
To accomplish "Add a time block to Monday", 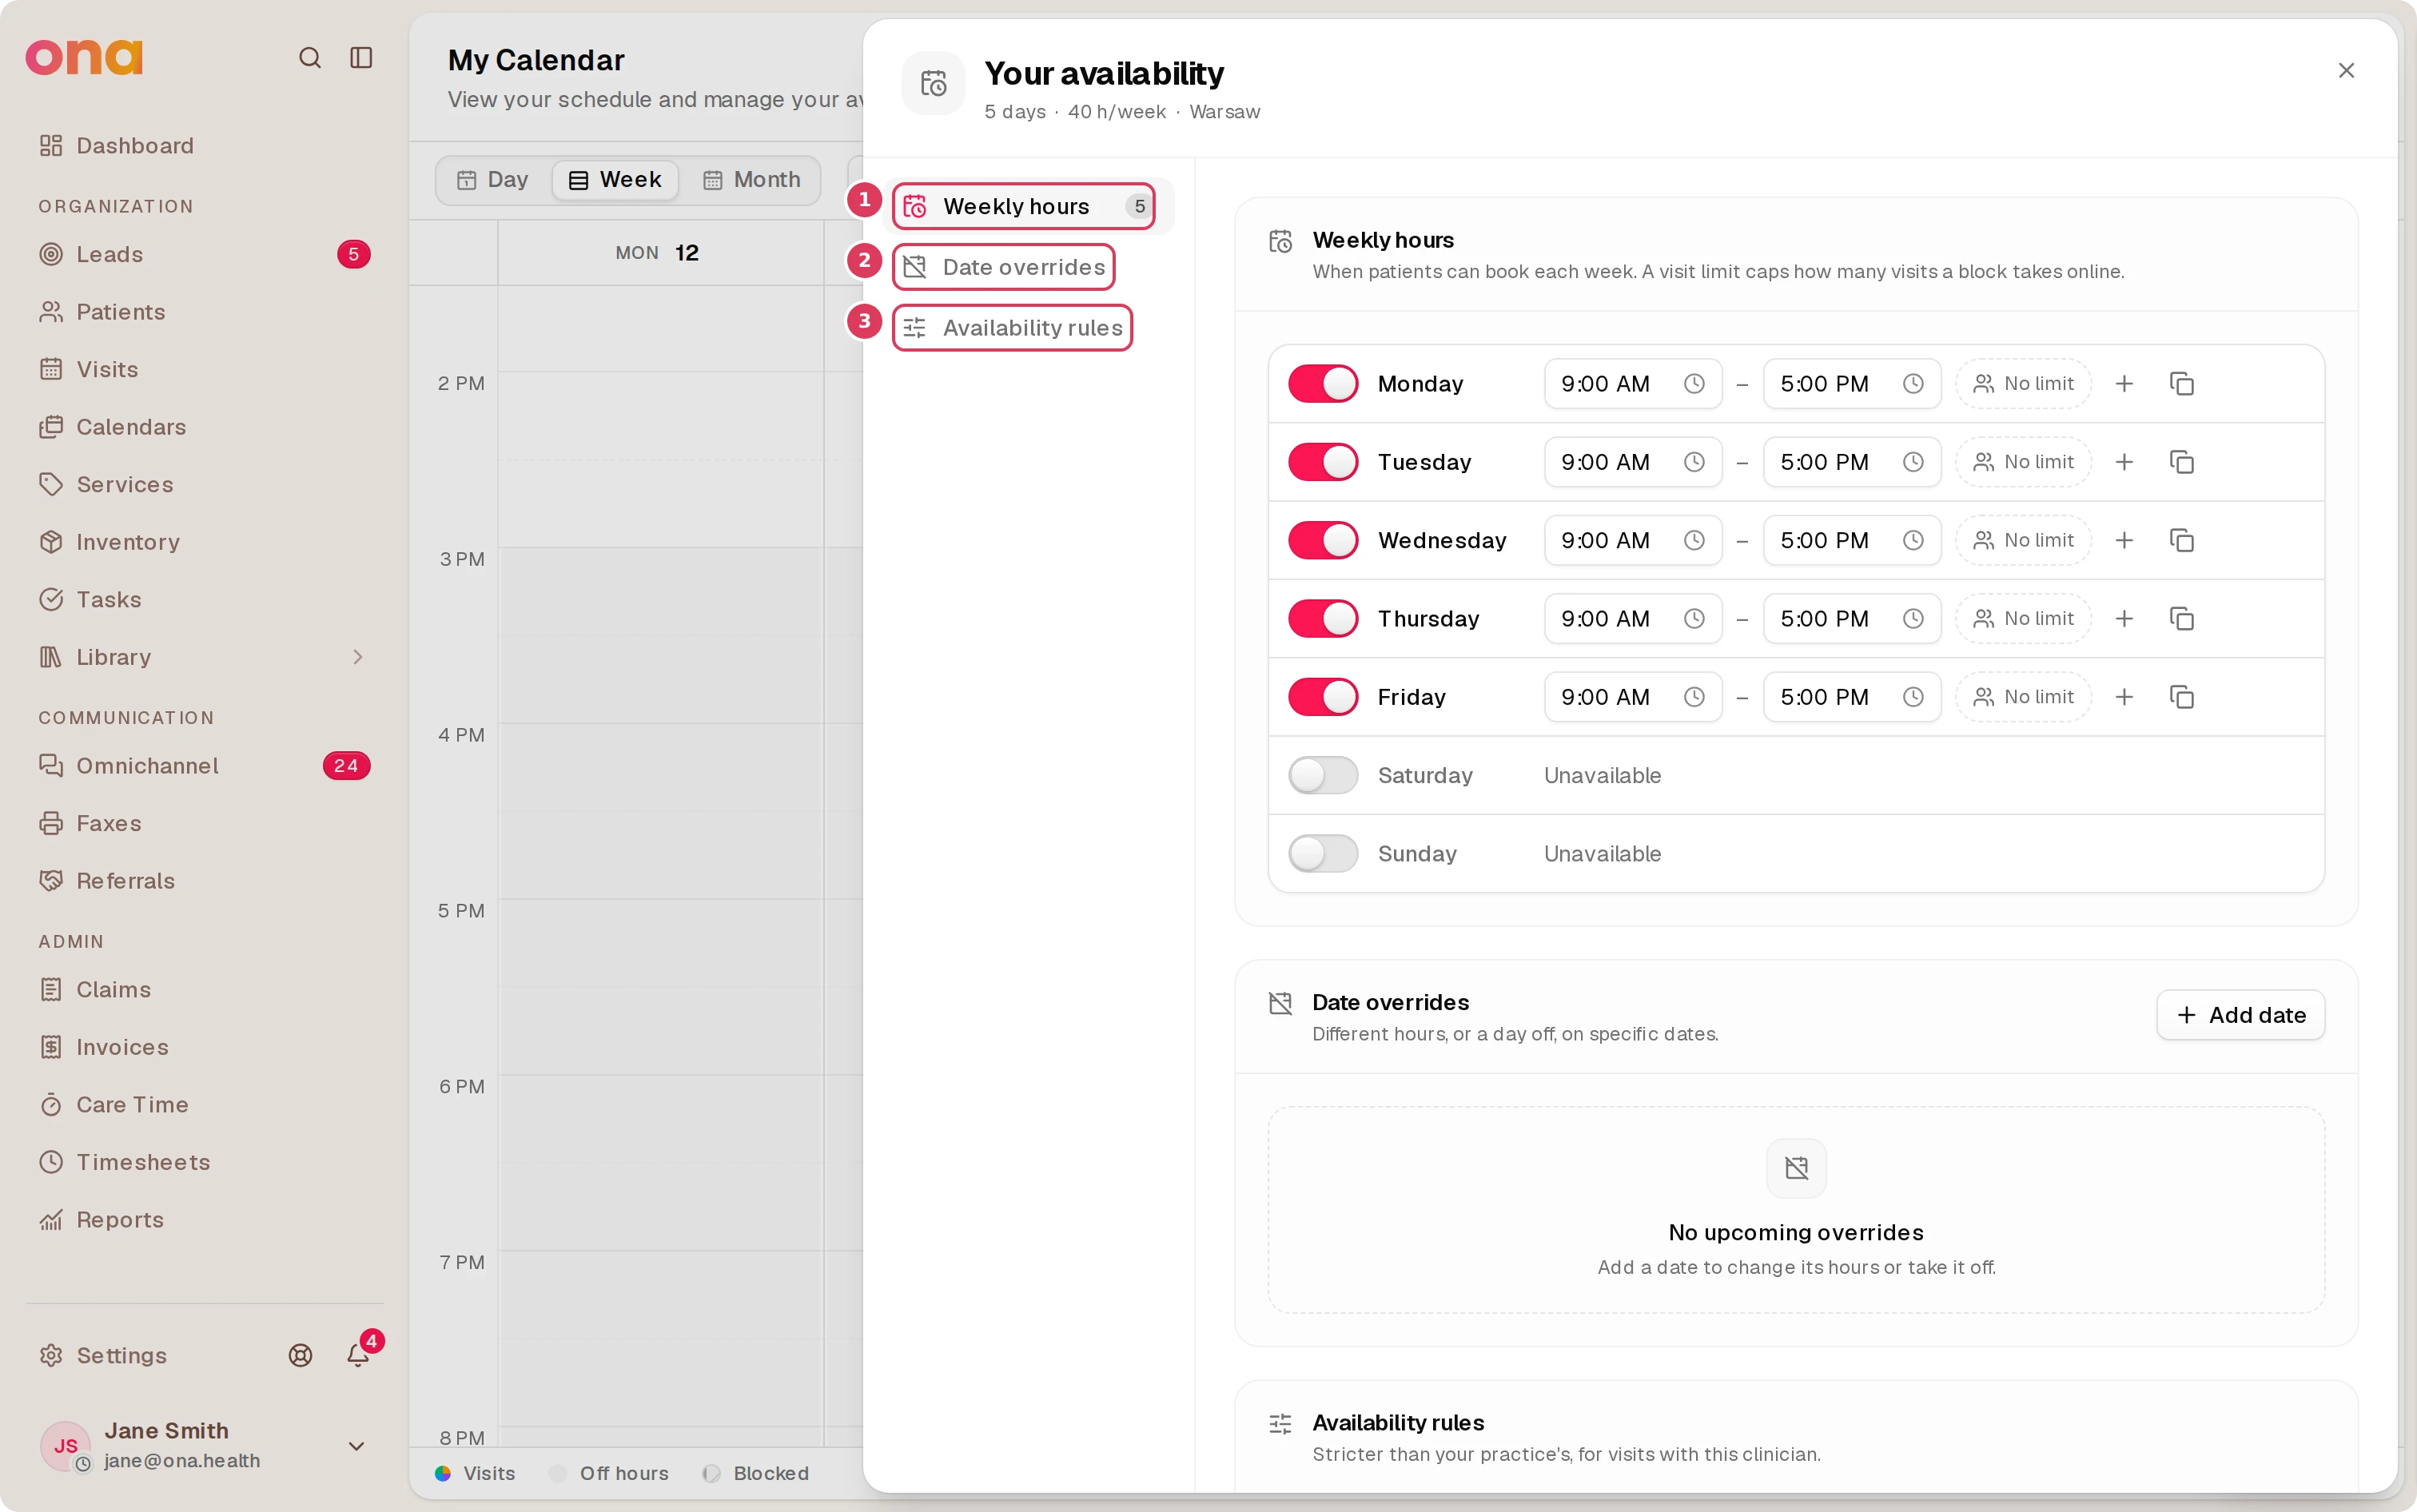I will tap(2124, 384).
